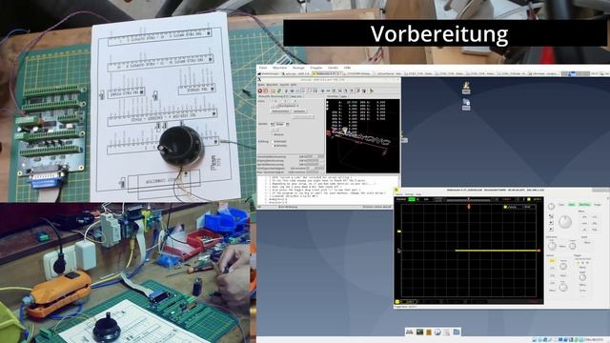
Task: Step the program with AXIS step icon
Action: [x=293, y=91]
